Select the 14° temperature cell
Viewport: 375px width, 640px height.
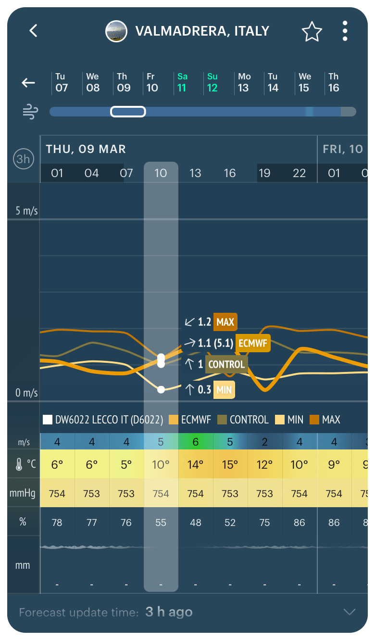click(x=195, y=464)
